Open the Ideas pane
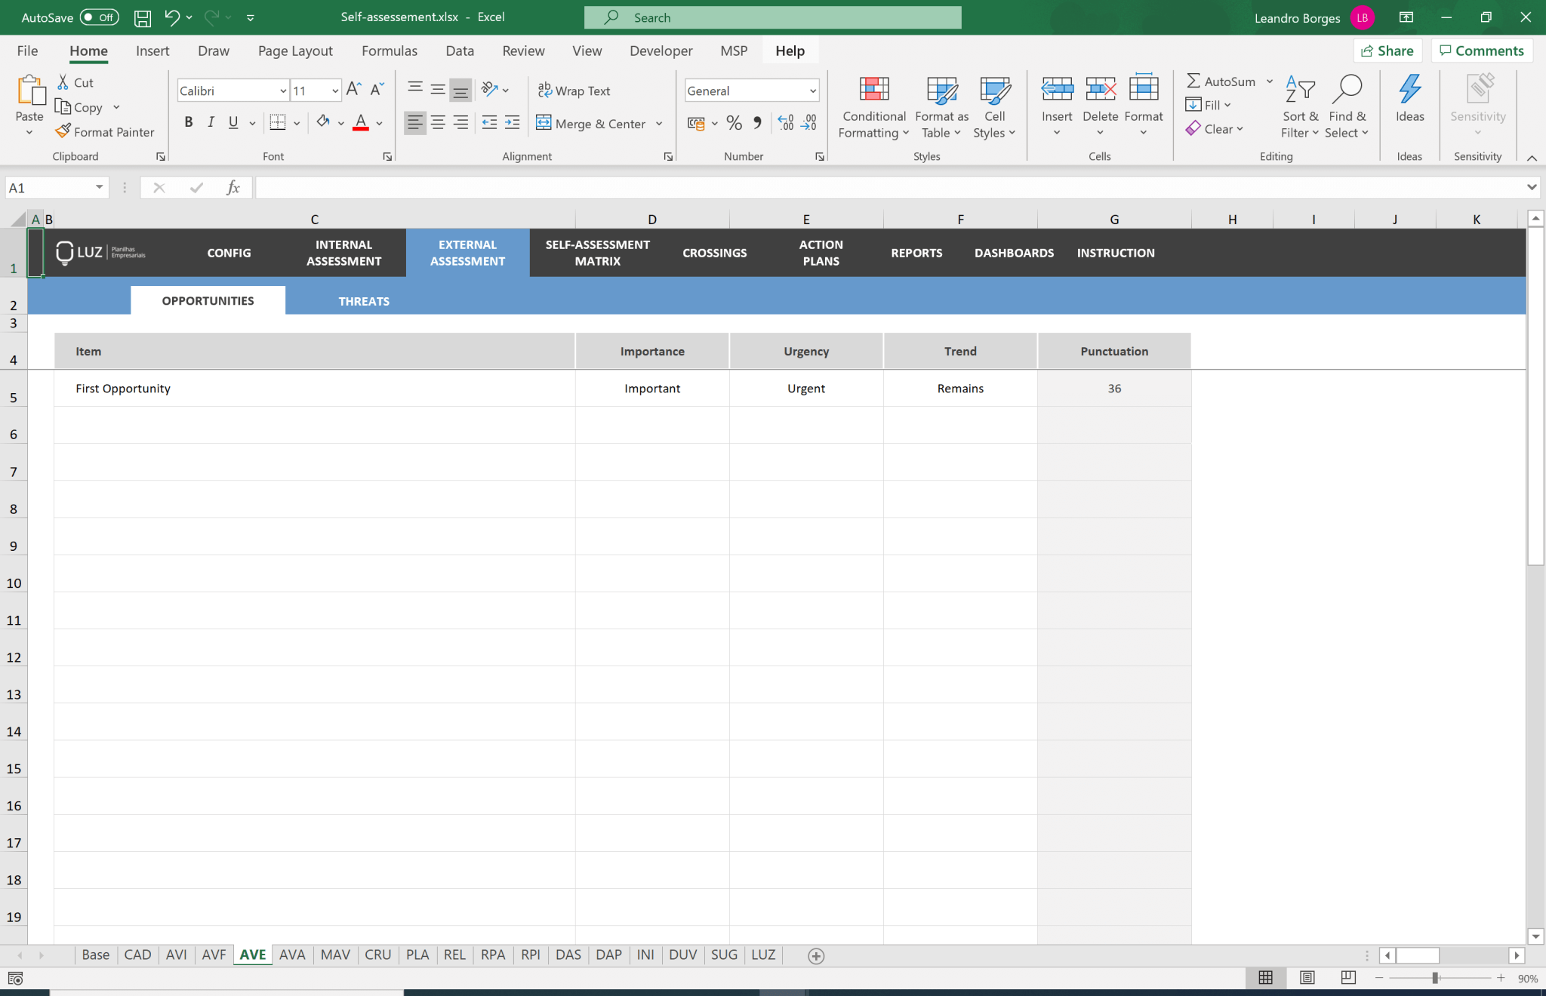This screenshot has height=996, width=1546. (1409, 100)
